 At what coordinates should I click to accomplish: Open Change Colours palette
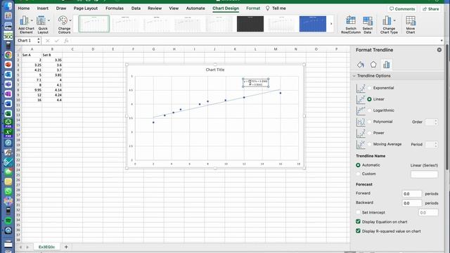(64, 25)
